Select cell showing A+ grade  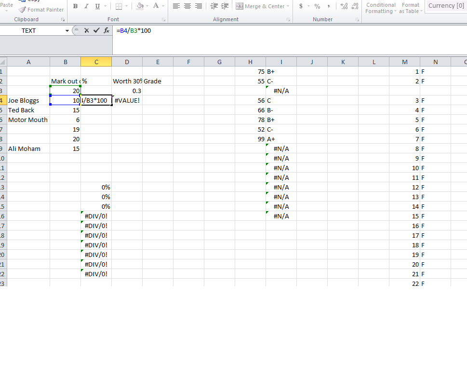pyautogui.click(x=281, y=139)
